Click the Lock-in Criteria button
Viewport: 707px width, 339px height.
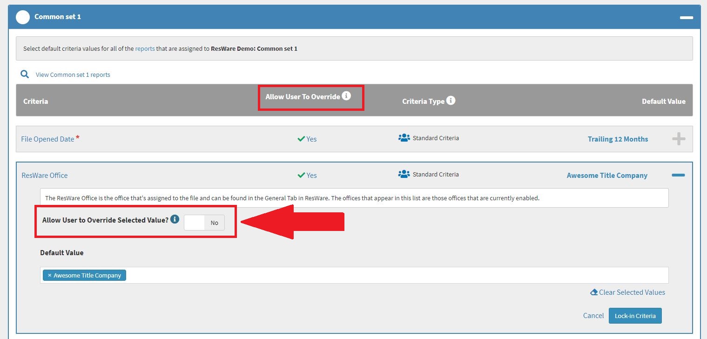point(635,316)
